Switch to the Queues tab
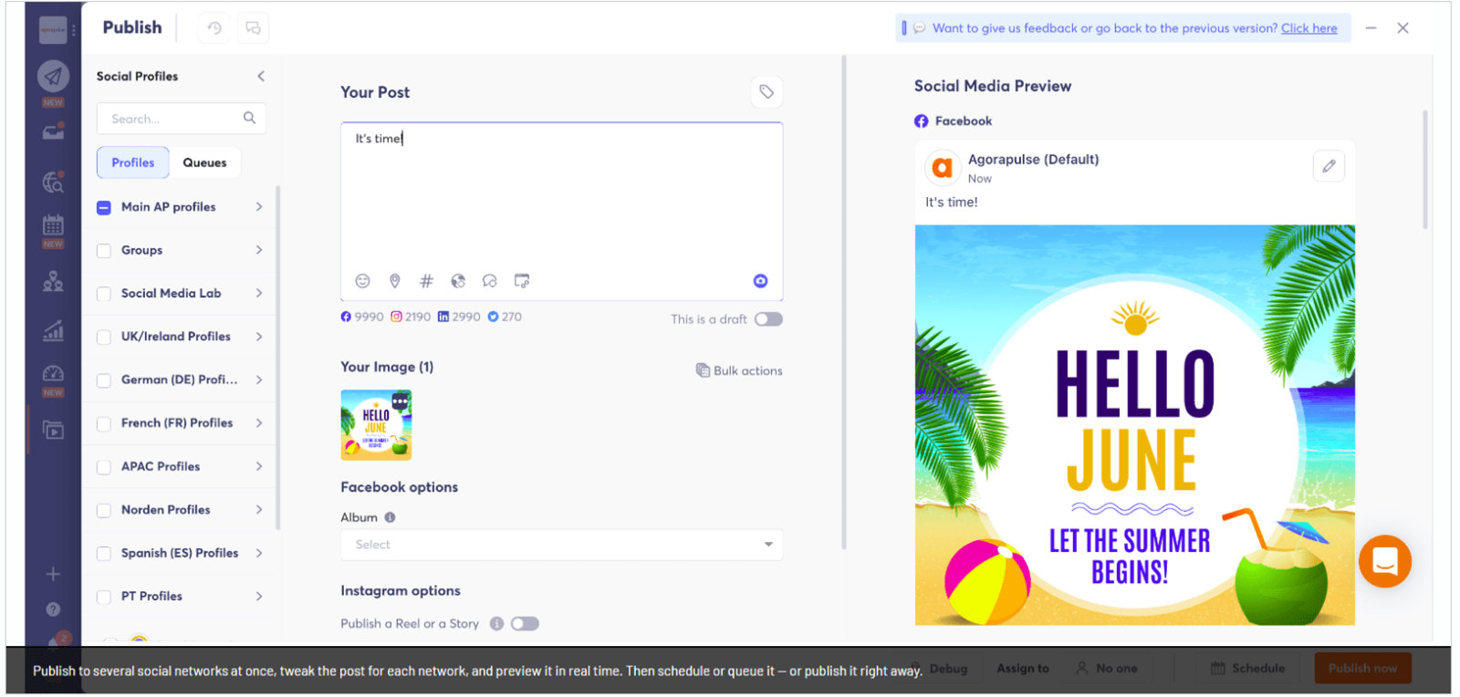The width and height of the screenshot is (1460, 697). click(204, 162)
